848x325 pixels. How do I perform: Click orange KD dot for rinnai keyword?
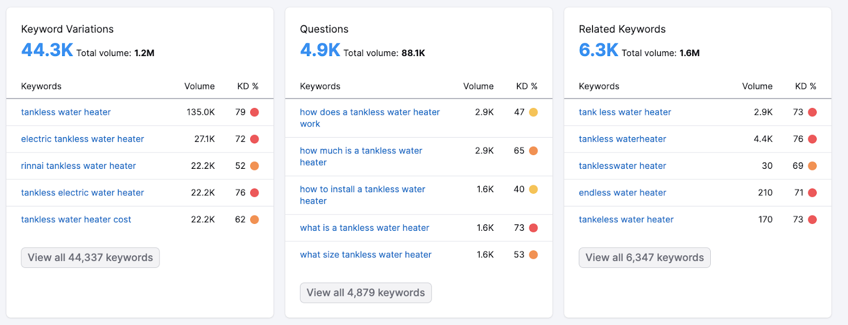click(254, 166)
